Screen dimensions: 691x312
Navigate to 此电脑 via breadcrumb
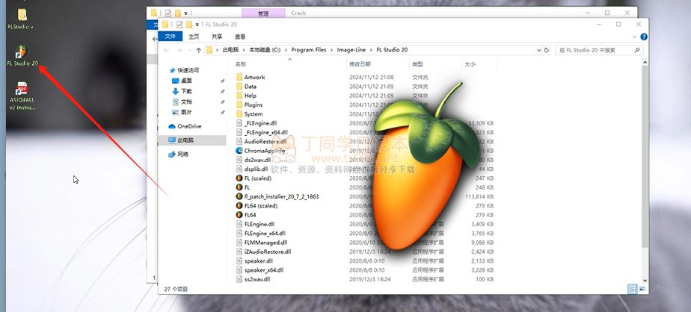click(x=230, y=50)
